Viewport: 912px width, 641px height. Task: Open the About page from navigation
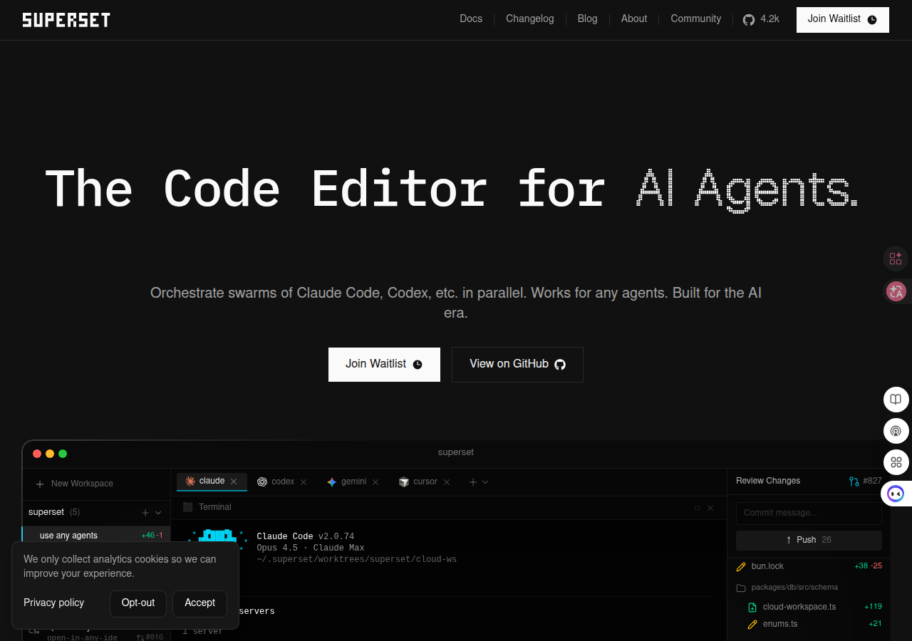coord(634,19)
